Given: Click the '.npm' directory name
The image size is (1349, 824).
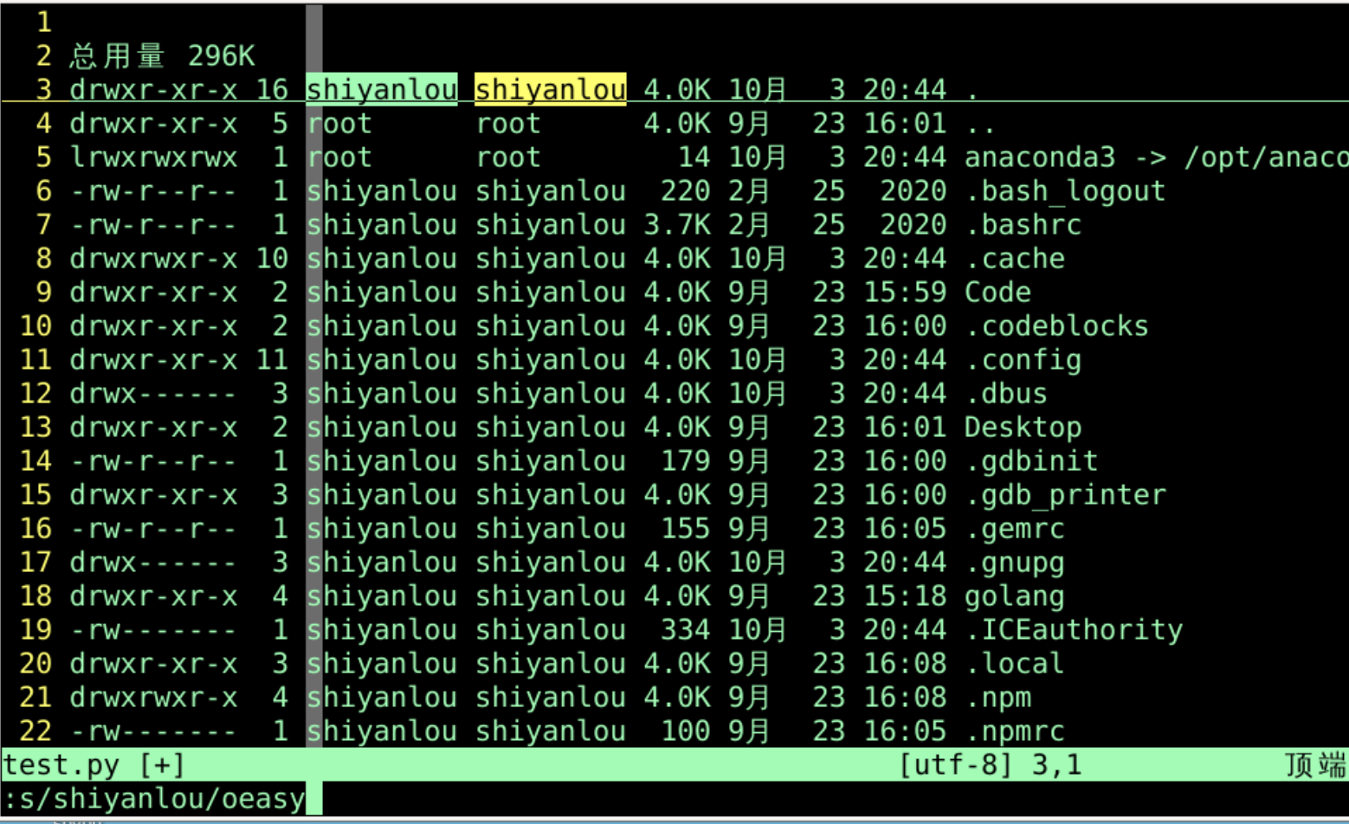Looking at the screenshot, I should click(x=998, y=698).
